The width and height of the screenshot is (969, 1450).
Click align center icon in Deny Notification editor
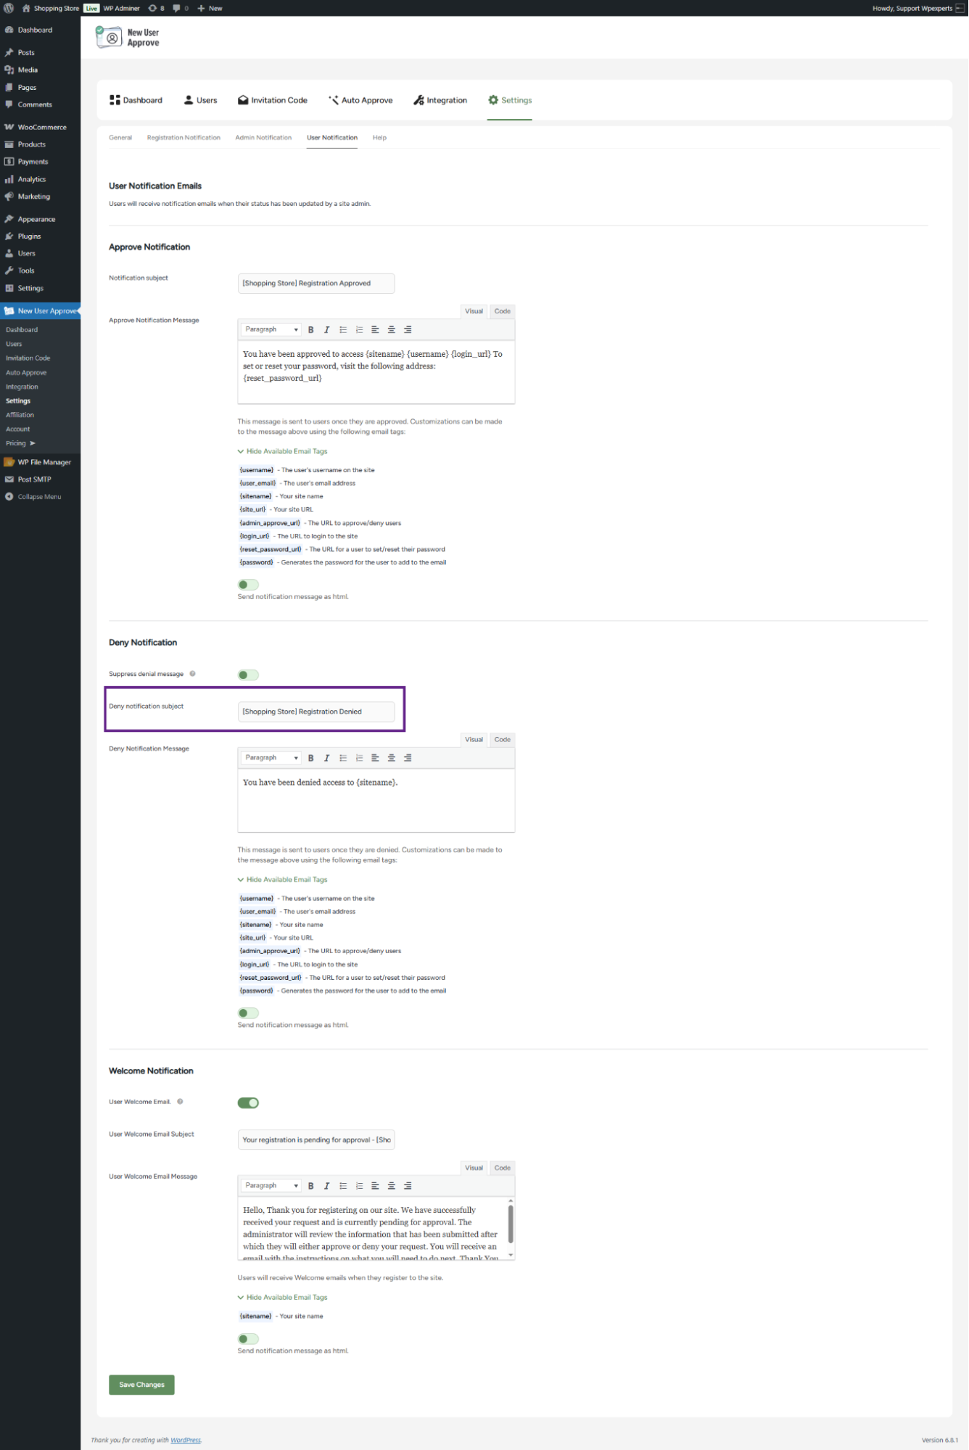tap(391, 758)
